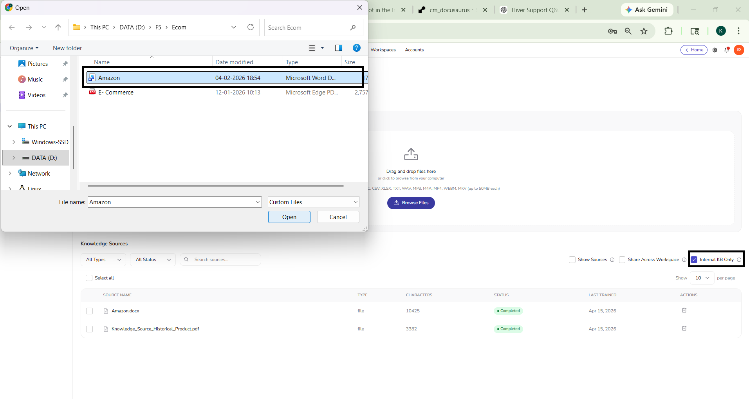Image resolution: width=749 pixels, height=399 pixels.
Task: Bookmark page with star icon
Action: point(644,31)
